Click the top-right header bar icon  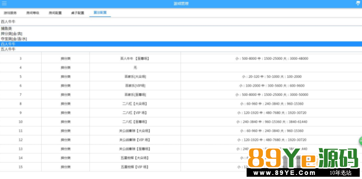[358, 3]
